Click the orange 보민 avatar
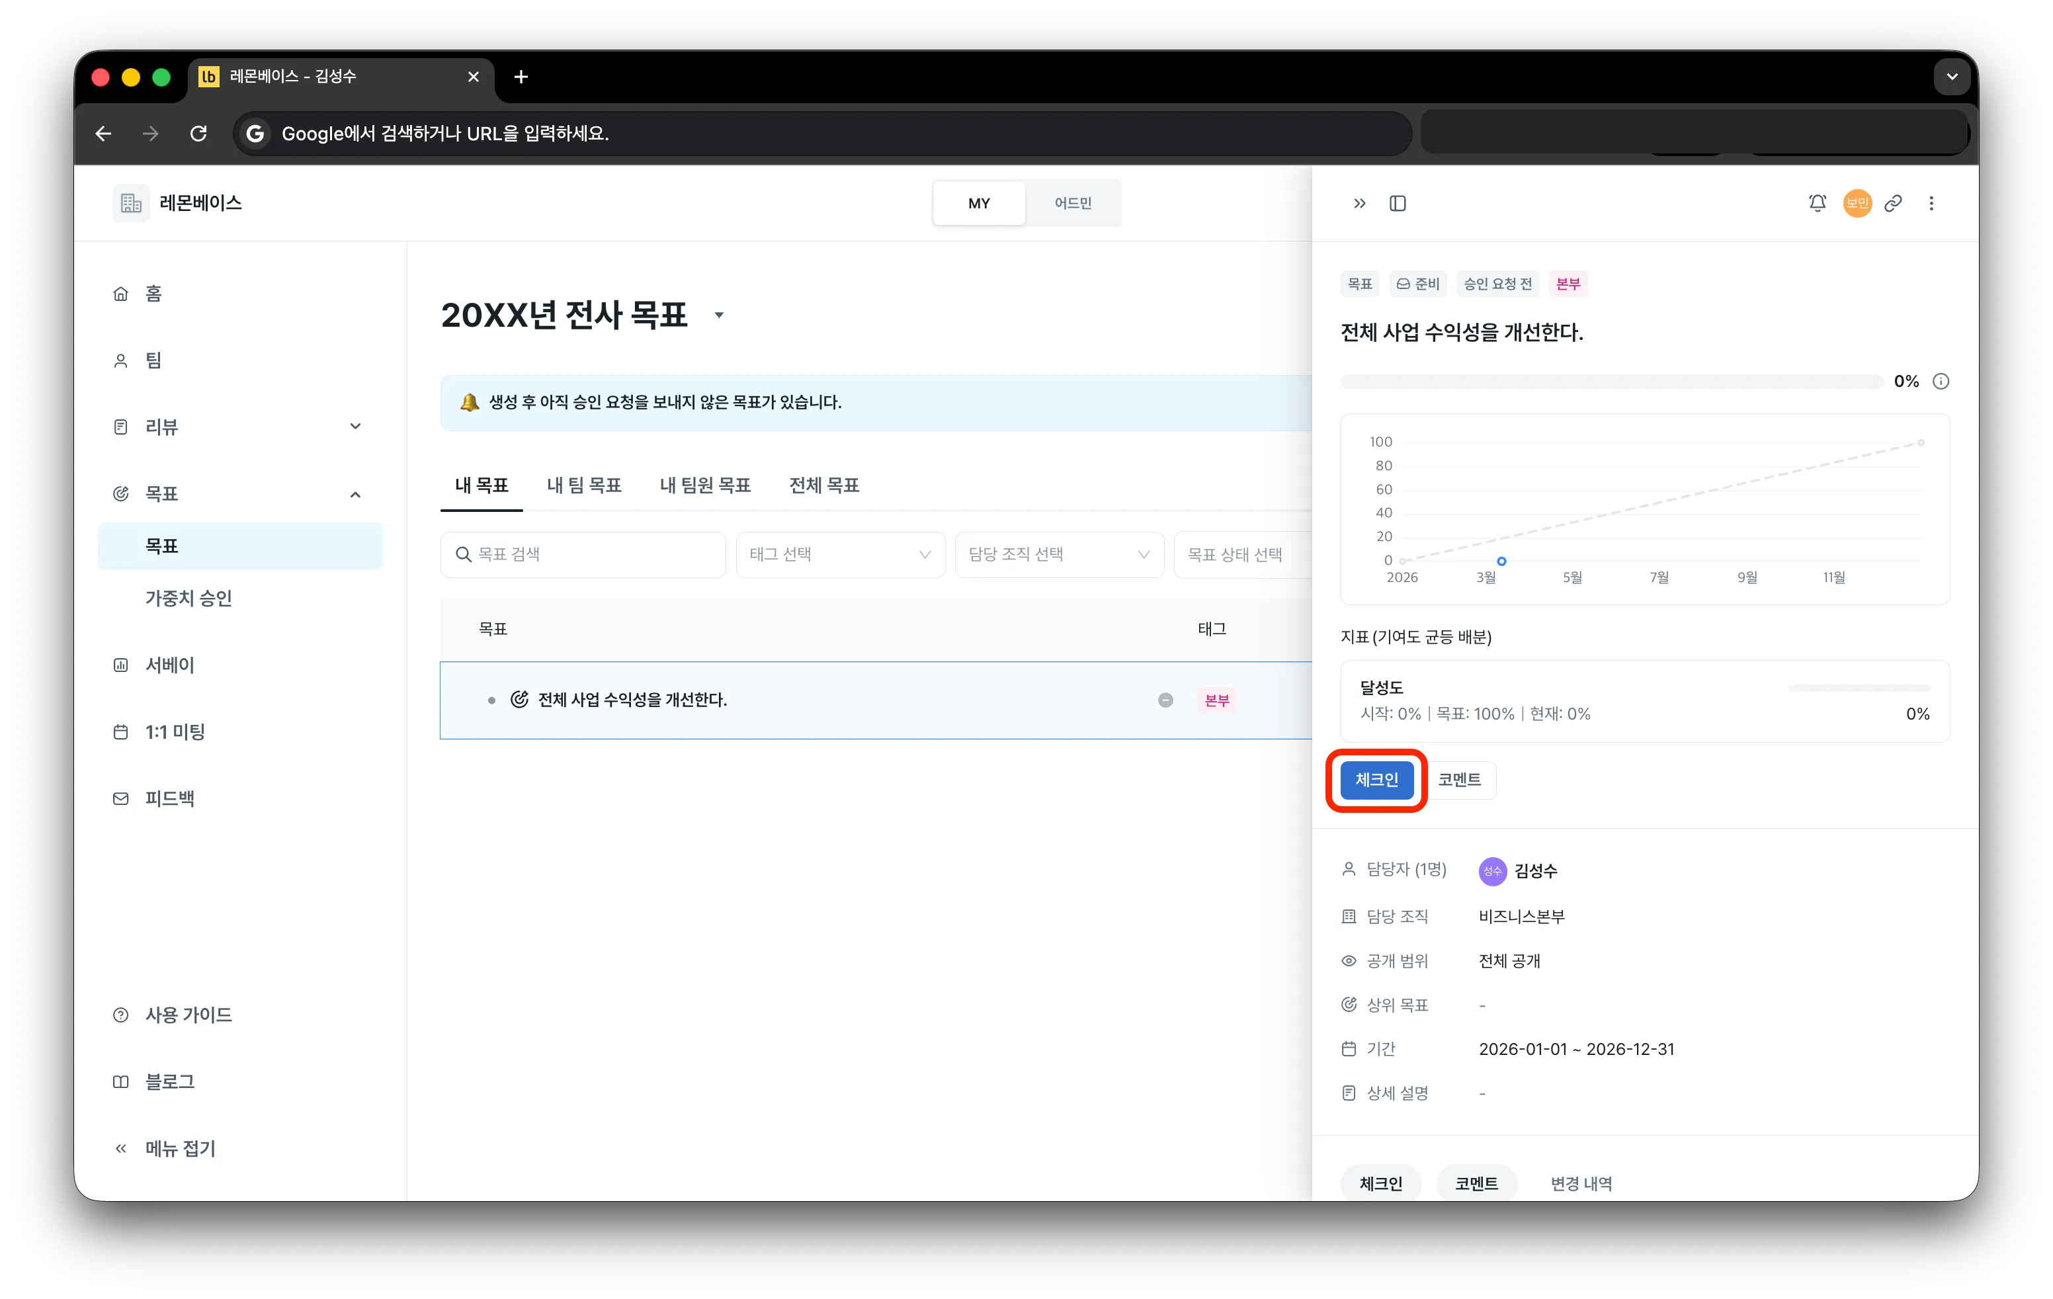The height and width of the screenshot is (1299, 2053). click(x=1857, y=203)
